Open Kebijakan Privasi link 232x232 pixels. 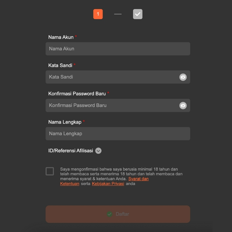108,184
